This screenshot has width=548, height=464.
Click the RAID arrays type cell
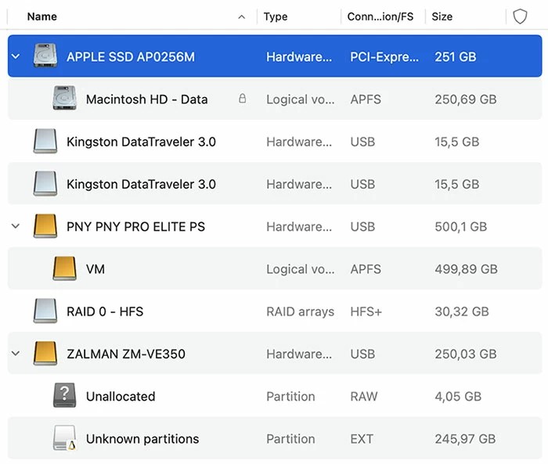pos(300,311)
